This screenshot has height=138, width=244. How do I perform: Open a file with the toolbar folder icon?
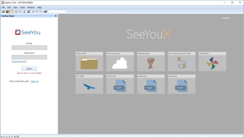(3, 12)
